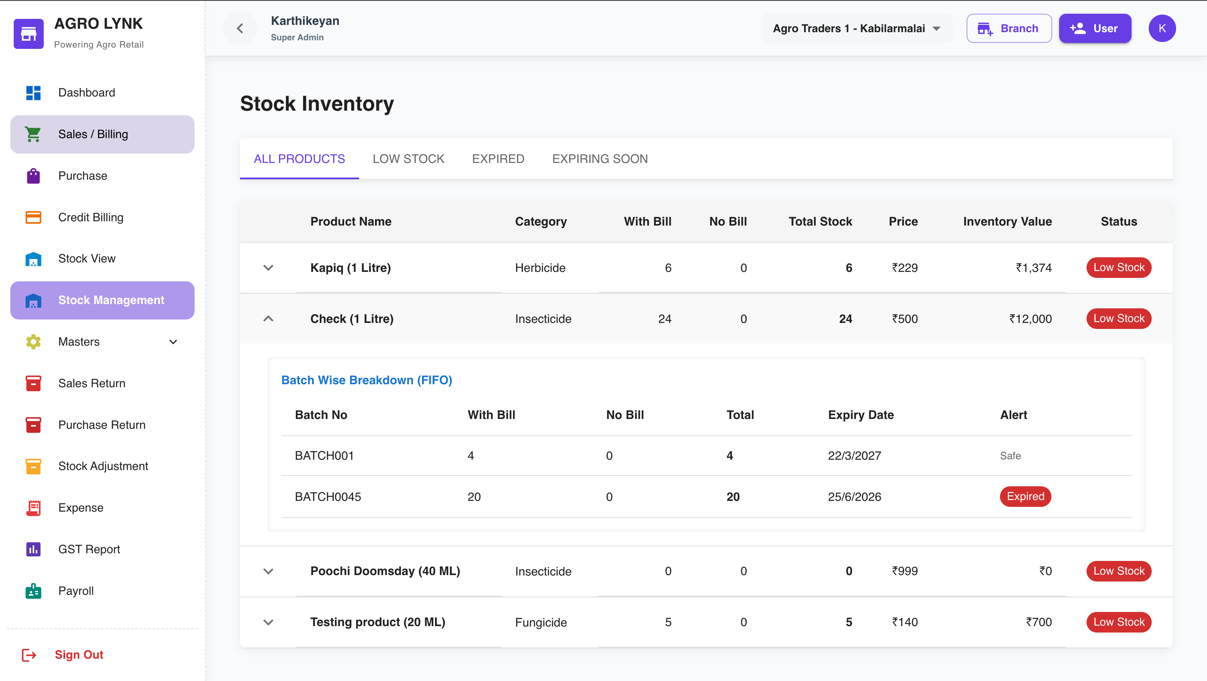Collapse the Check (1 Litre) row
1207x681 pixels.
[x=268, y=319]
